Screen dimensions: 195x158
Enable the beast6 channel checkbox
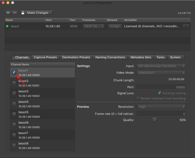pyautogui.click(x=14, y=124)
